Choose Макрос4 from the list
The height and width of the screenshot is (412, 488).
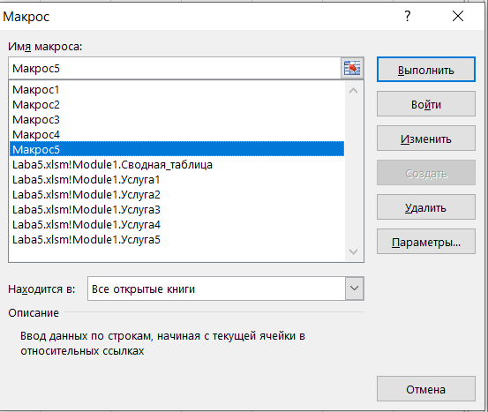click(176, 134)
